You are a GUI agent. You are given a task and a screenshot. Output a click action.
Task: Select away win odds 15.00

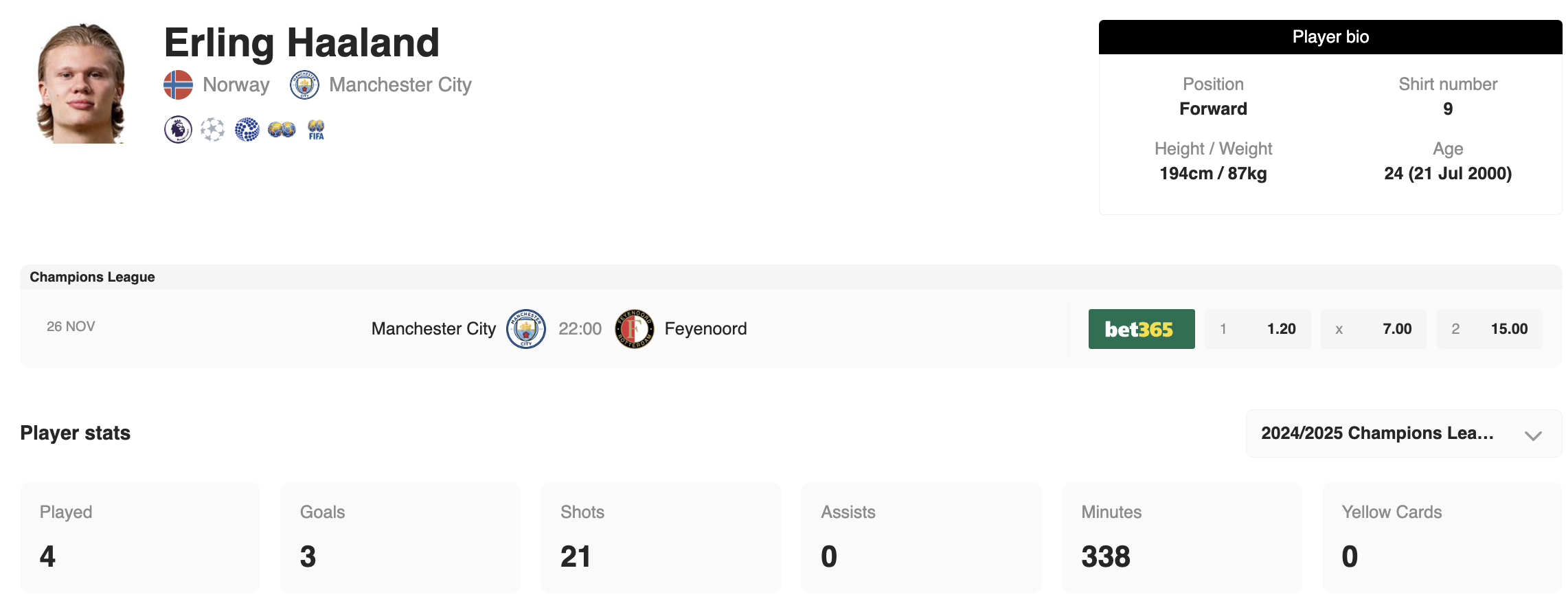(1489, 329)
